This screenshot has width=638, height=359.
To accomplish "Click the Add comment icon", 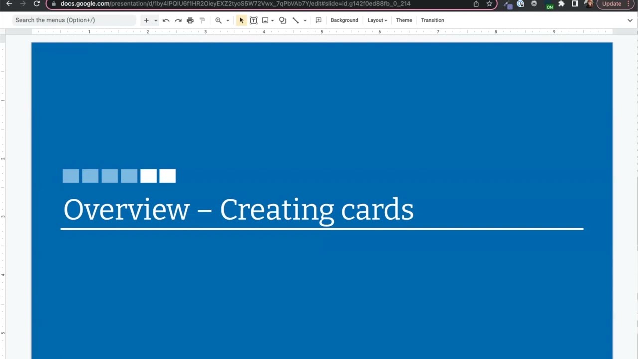I will (x=319, y=20).
